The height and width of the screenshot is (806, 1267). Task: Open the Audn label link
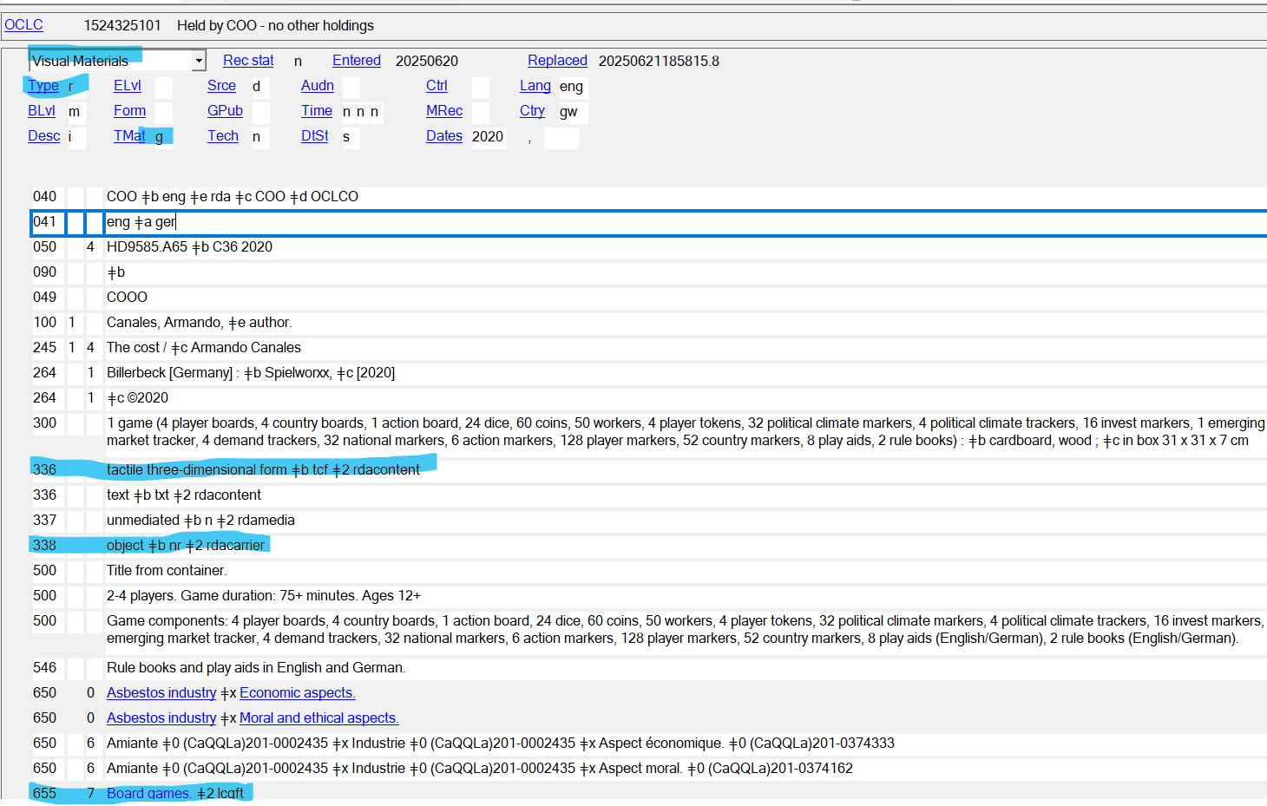coord(318,86)
